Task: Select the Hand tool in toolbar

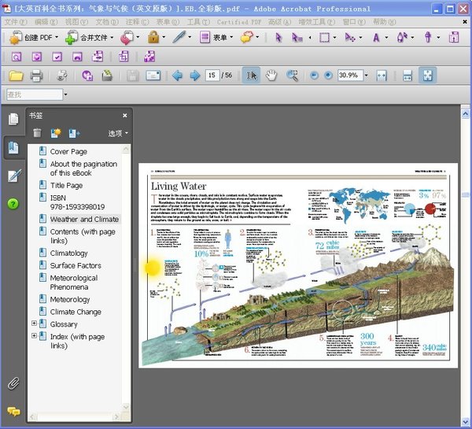Action: pos(271,76)
